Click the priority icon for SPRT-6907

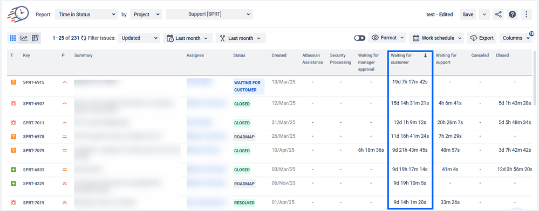64,103
